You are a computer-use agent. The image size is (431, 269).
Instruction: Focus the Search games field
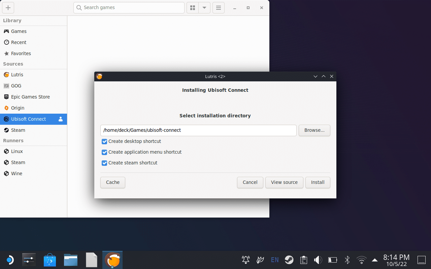[x=129, y=8]
